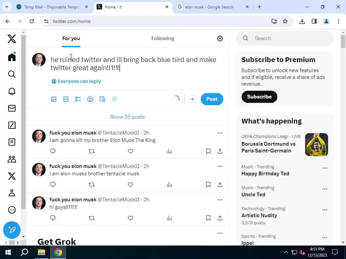Add another post with plus icon

(x=192, y=99)
